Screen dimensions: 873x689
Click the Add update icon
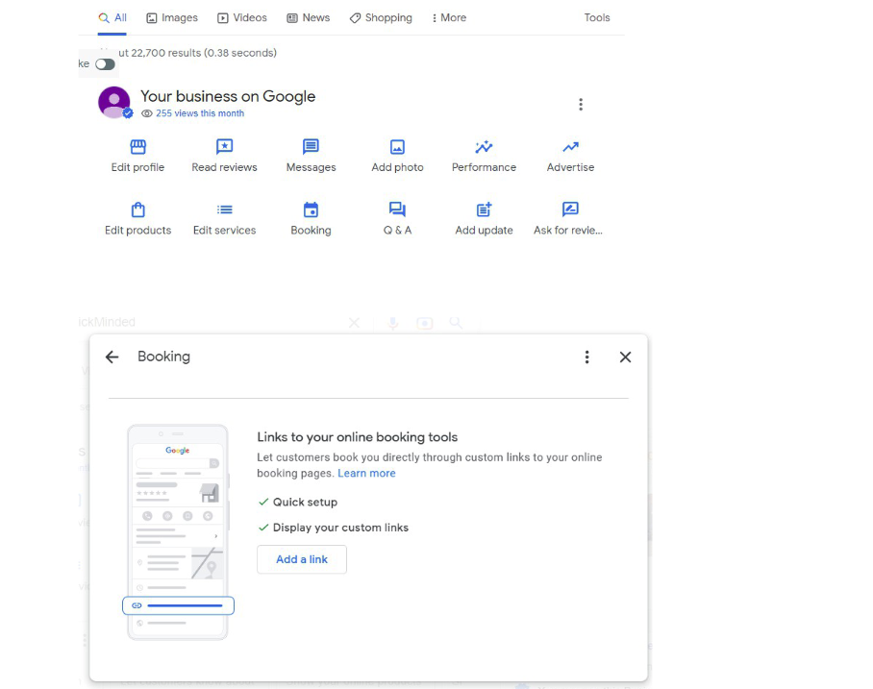[x=484, y=209]
